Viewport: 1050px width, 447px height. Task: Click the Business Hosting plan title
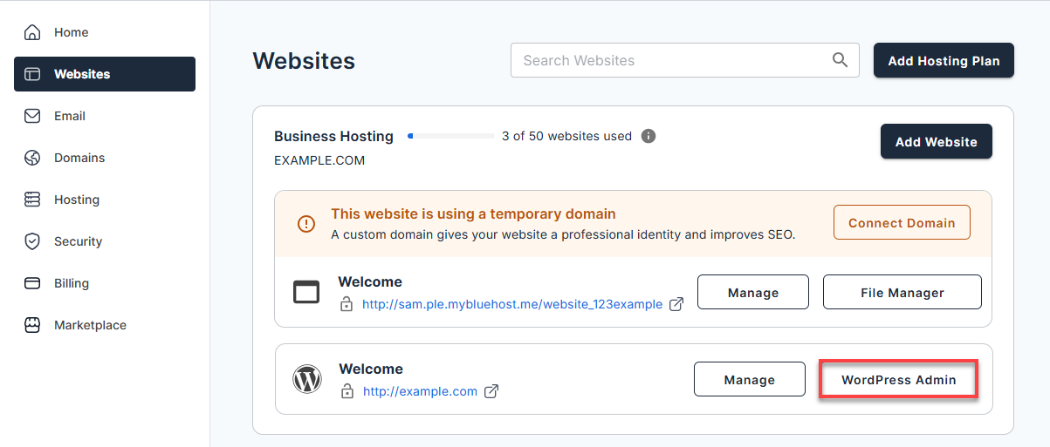click(333, 136)
